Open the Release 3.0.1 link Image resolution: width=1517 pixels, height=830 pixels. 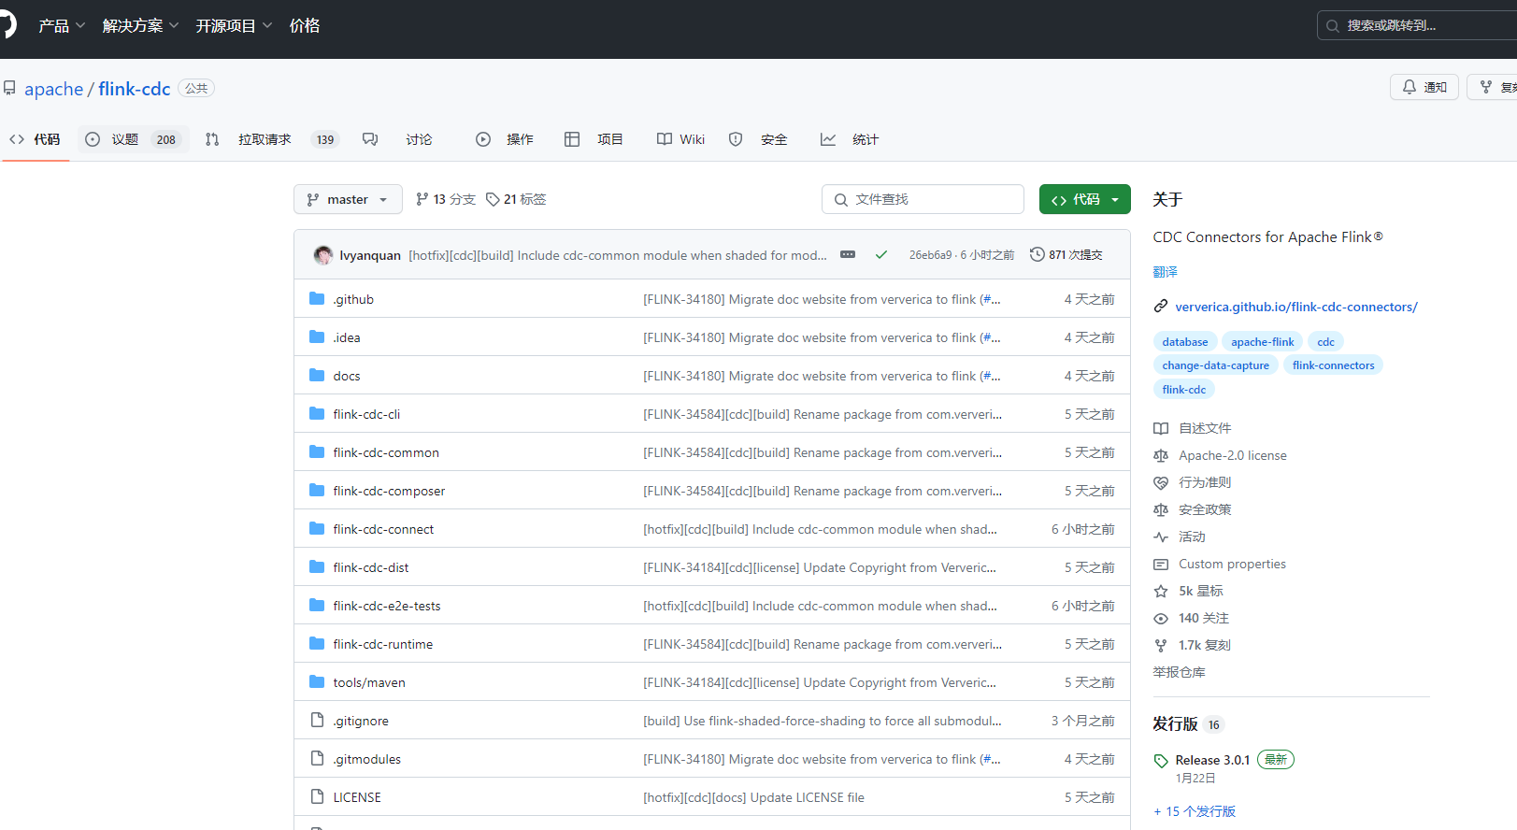(1212, 760)
